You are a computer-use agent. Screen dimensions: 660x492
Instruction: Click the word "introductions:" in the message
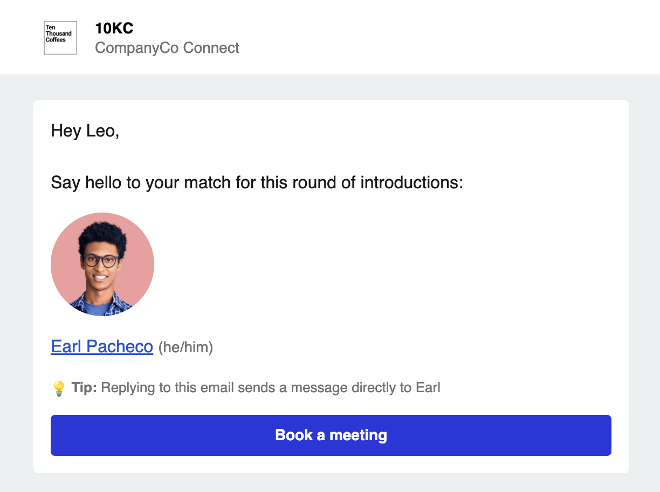coord(412,183)
